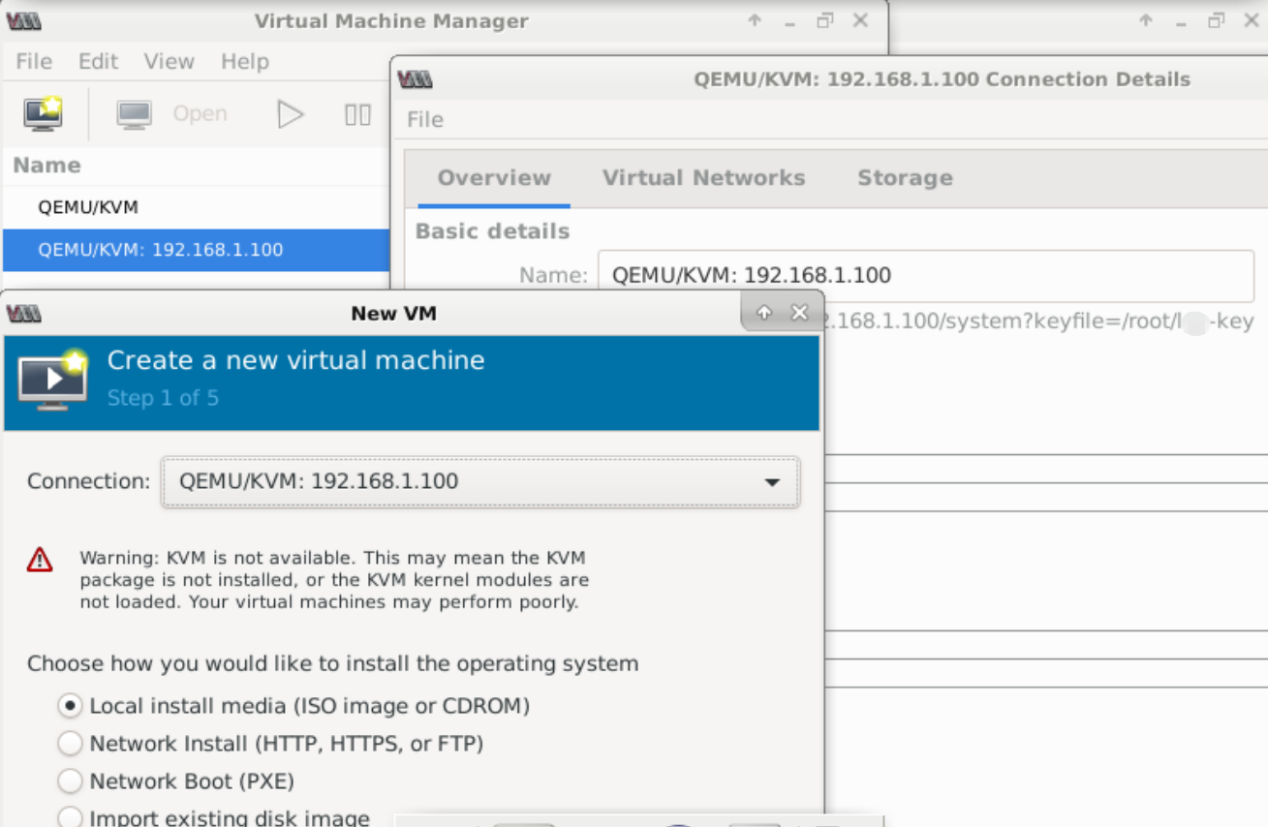Select Local install media radio option
The image size is (1268, 827).
[70, 706]
